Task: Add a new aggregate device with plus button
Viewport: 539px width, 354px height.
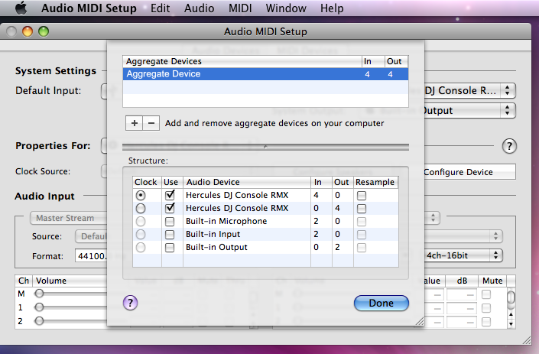Action: (x=134, y=123)
